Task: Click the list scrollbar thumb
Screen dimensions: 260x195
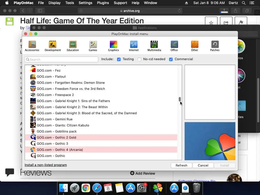Action: pyautogui.click(x=180, y=99)
